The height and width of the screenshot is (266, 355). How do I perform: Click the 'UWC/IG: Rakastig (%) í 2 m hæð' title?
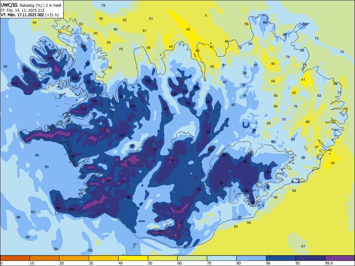[31, 5]
